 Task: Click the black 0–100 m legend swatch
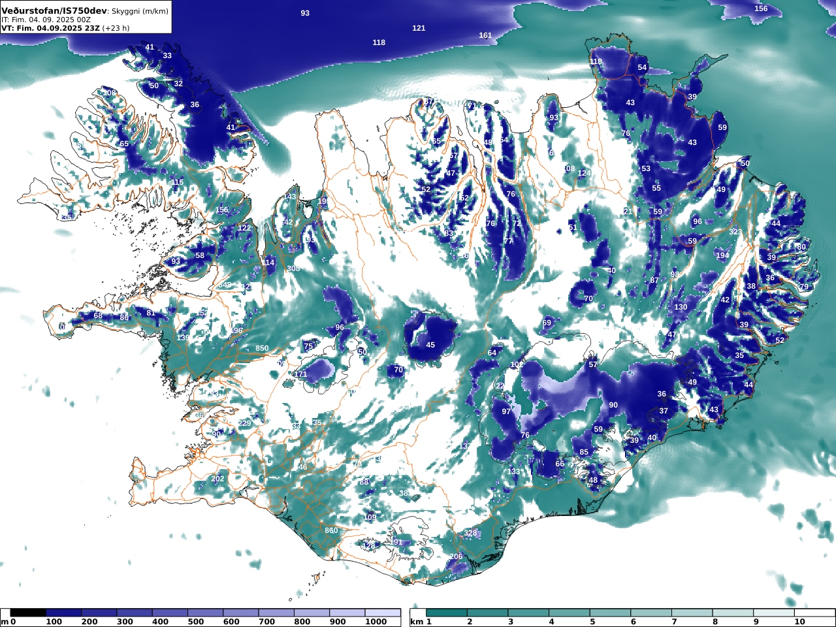point(28,613)
